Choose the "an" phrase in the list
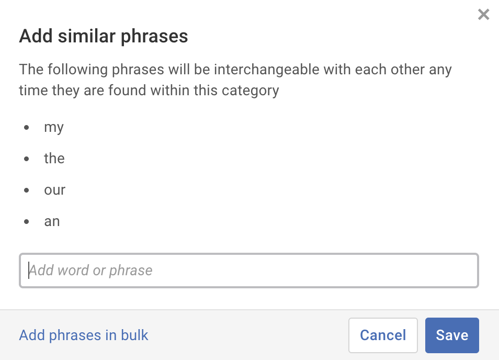This screenshot has width=499, height=360. coord(52,221)
